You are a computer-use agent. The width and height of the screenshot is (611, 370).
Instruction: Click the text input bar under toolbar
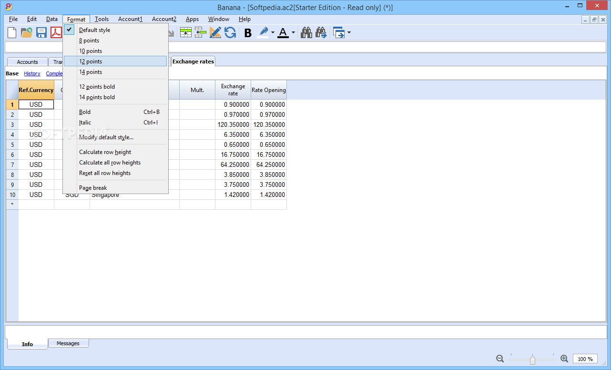click(305, 47)
